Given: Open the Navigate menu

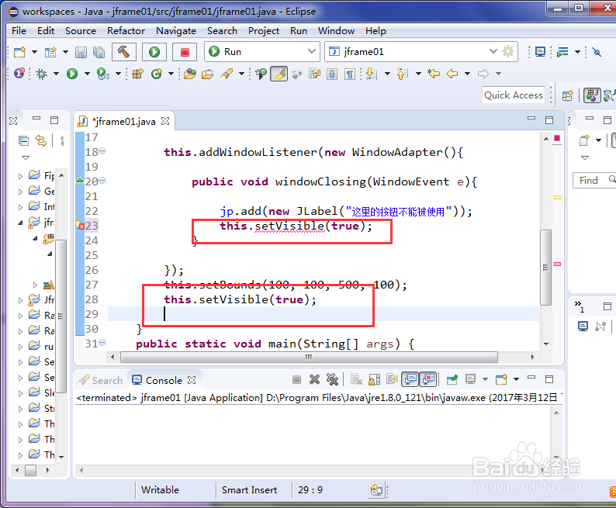Looking at the screenshot, I should click(176, 30).
